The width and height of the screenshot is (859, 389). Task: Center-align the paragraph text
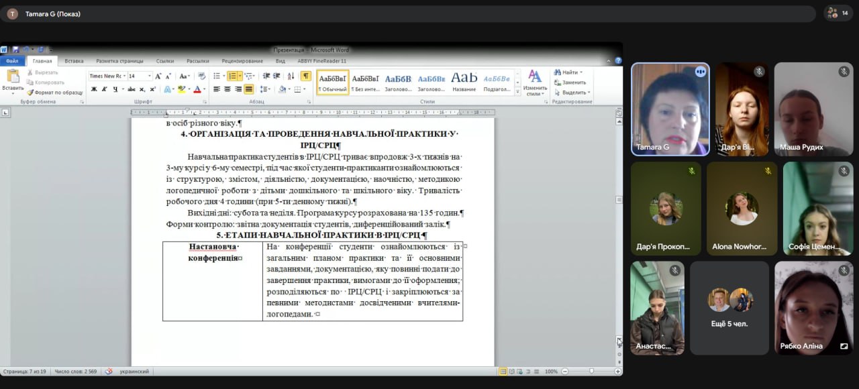228,89
